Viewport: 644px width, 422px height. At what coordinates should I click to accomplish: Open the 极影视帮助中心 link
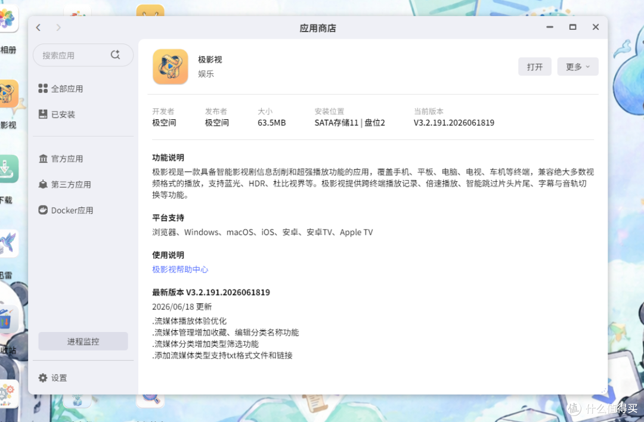[180, 269]
